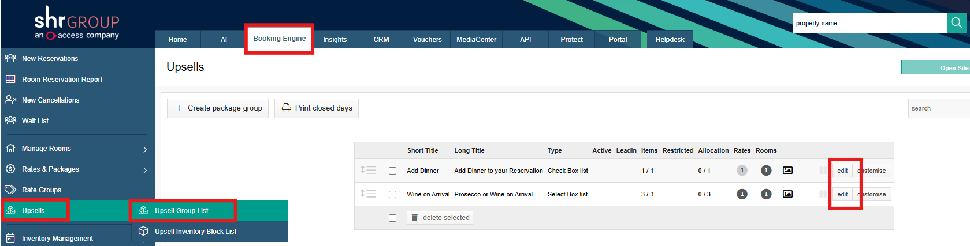Image resolution: width=970 pixels, height=246 pixels.
Task: Click the Short Title column header
Action: (422, 150)
